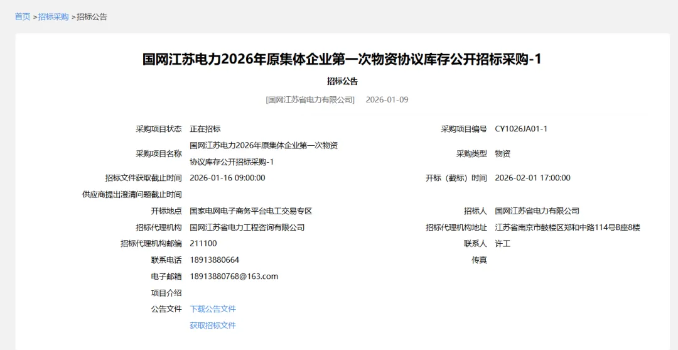Select 采购类型 value 物资
Screen dimensions: 678x350
tap(502, 153)
